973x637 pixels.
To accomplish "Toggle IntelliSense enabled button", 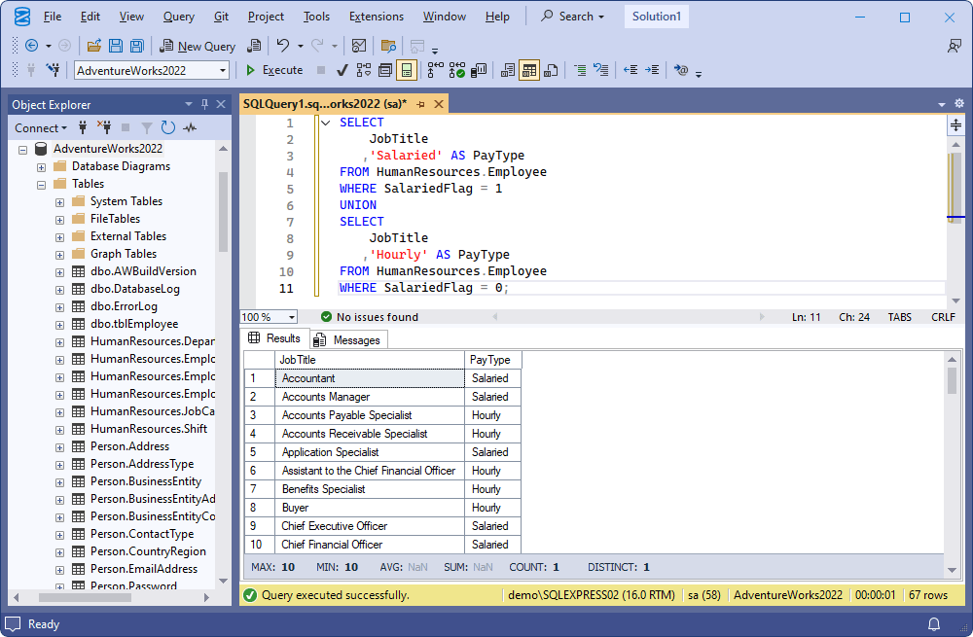I will point(407,70).
